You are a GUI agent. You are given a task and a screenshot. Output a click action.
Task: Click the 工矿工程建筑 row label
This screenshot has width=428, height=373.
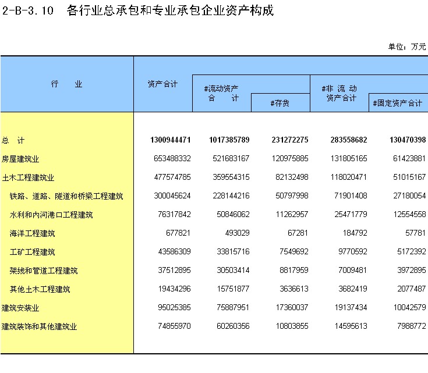click(32, 252)
